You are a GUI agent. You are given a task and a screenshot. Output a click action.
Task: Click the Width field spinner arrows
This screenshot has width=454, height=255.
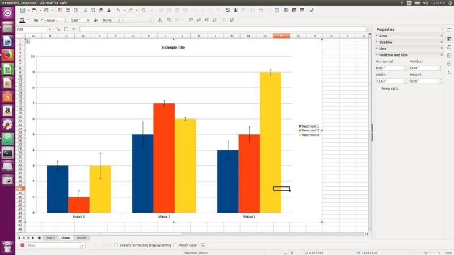tap(406, 81)
